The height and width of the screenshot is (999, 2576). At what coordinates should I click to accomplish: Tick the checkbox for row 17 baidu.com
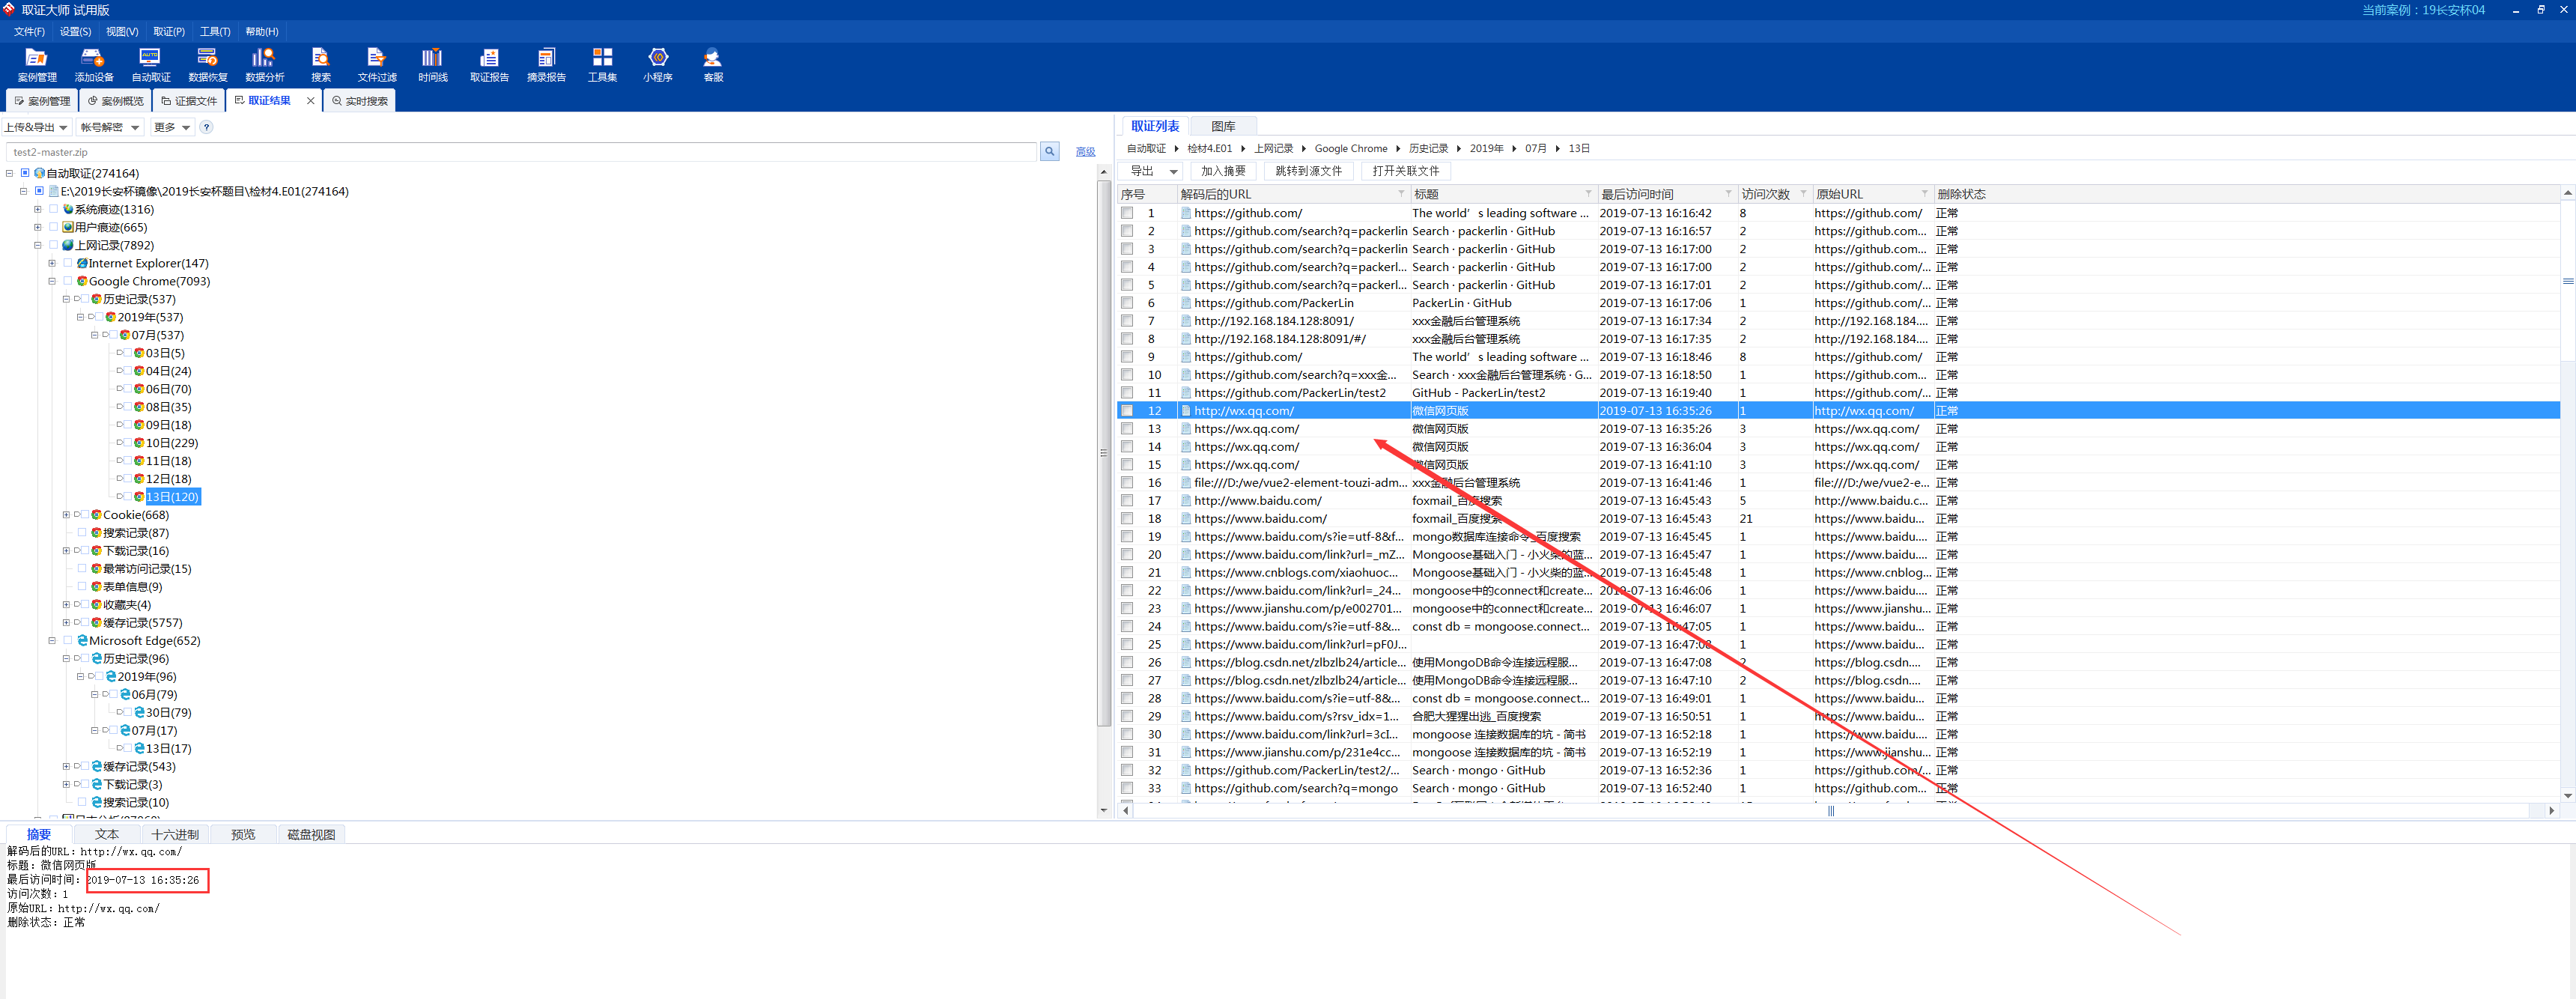(1127, 501)
